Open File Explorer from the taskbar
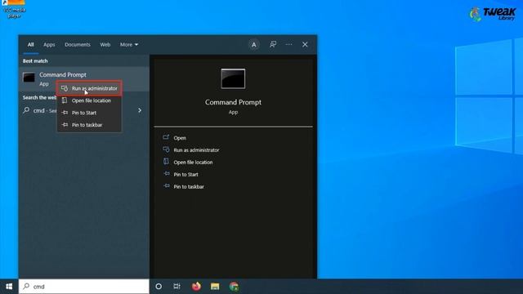The image size is (523, 294). 215,287
